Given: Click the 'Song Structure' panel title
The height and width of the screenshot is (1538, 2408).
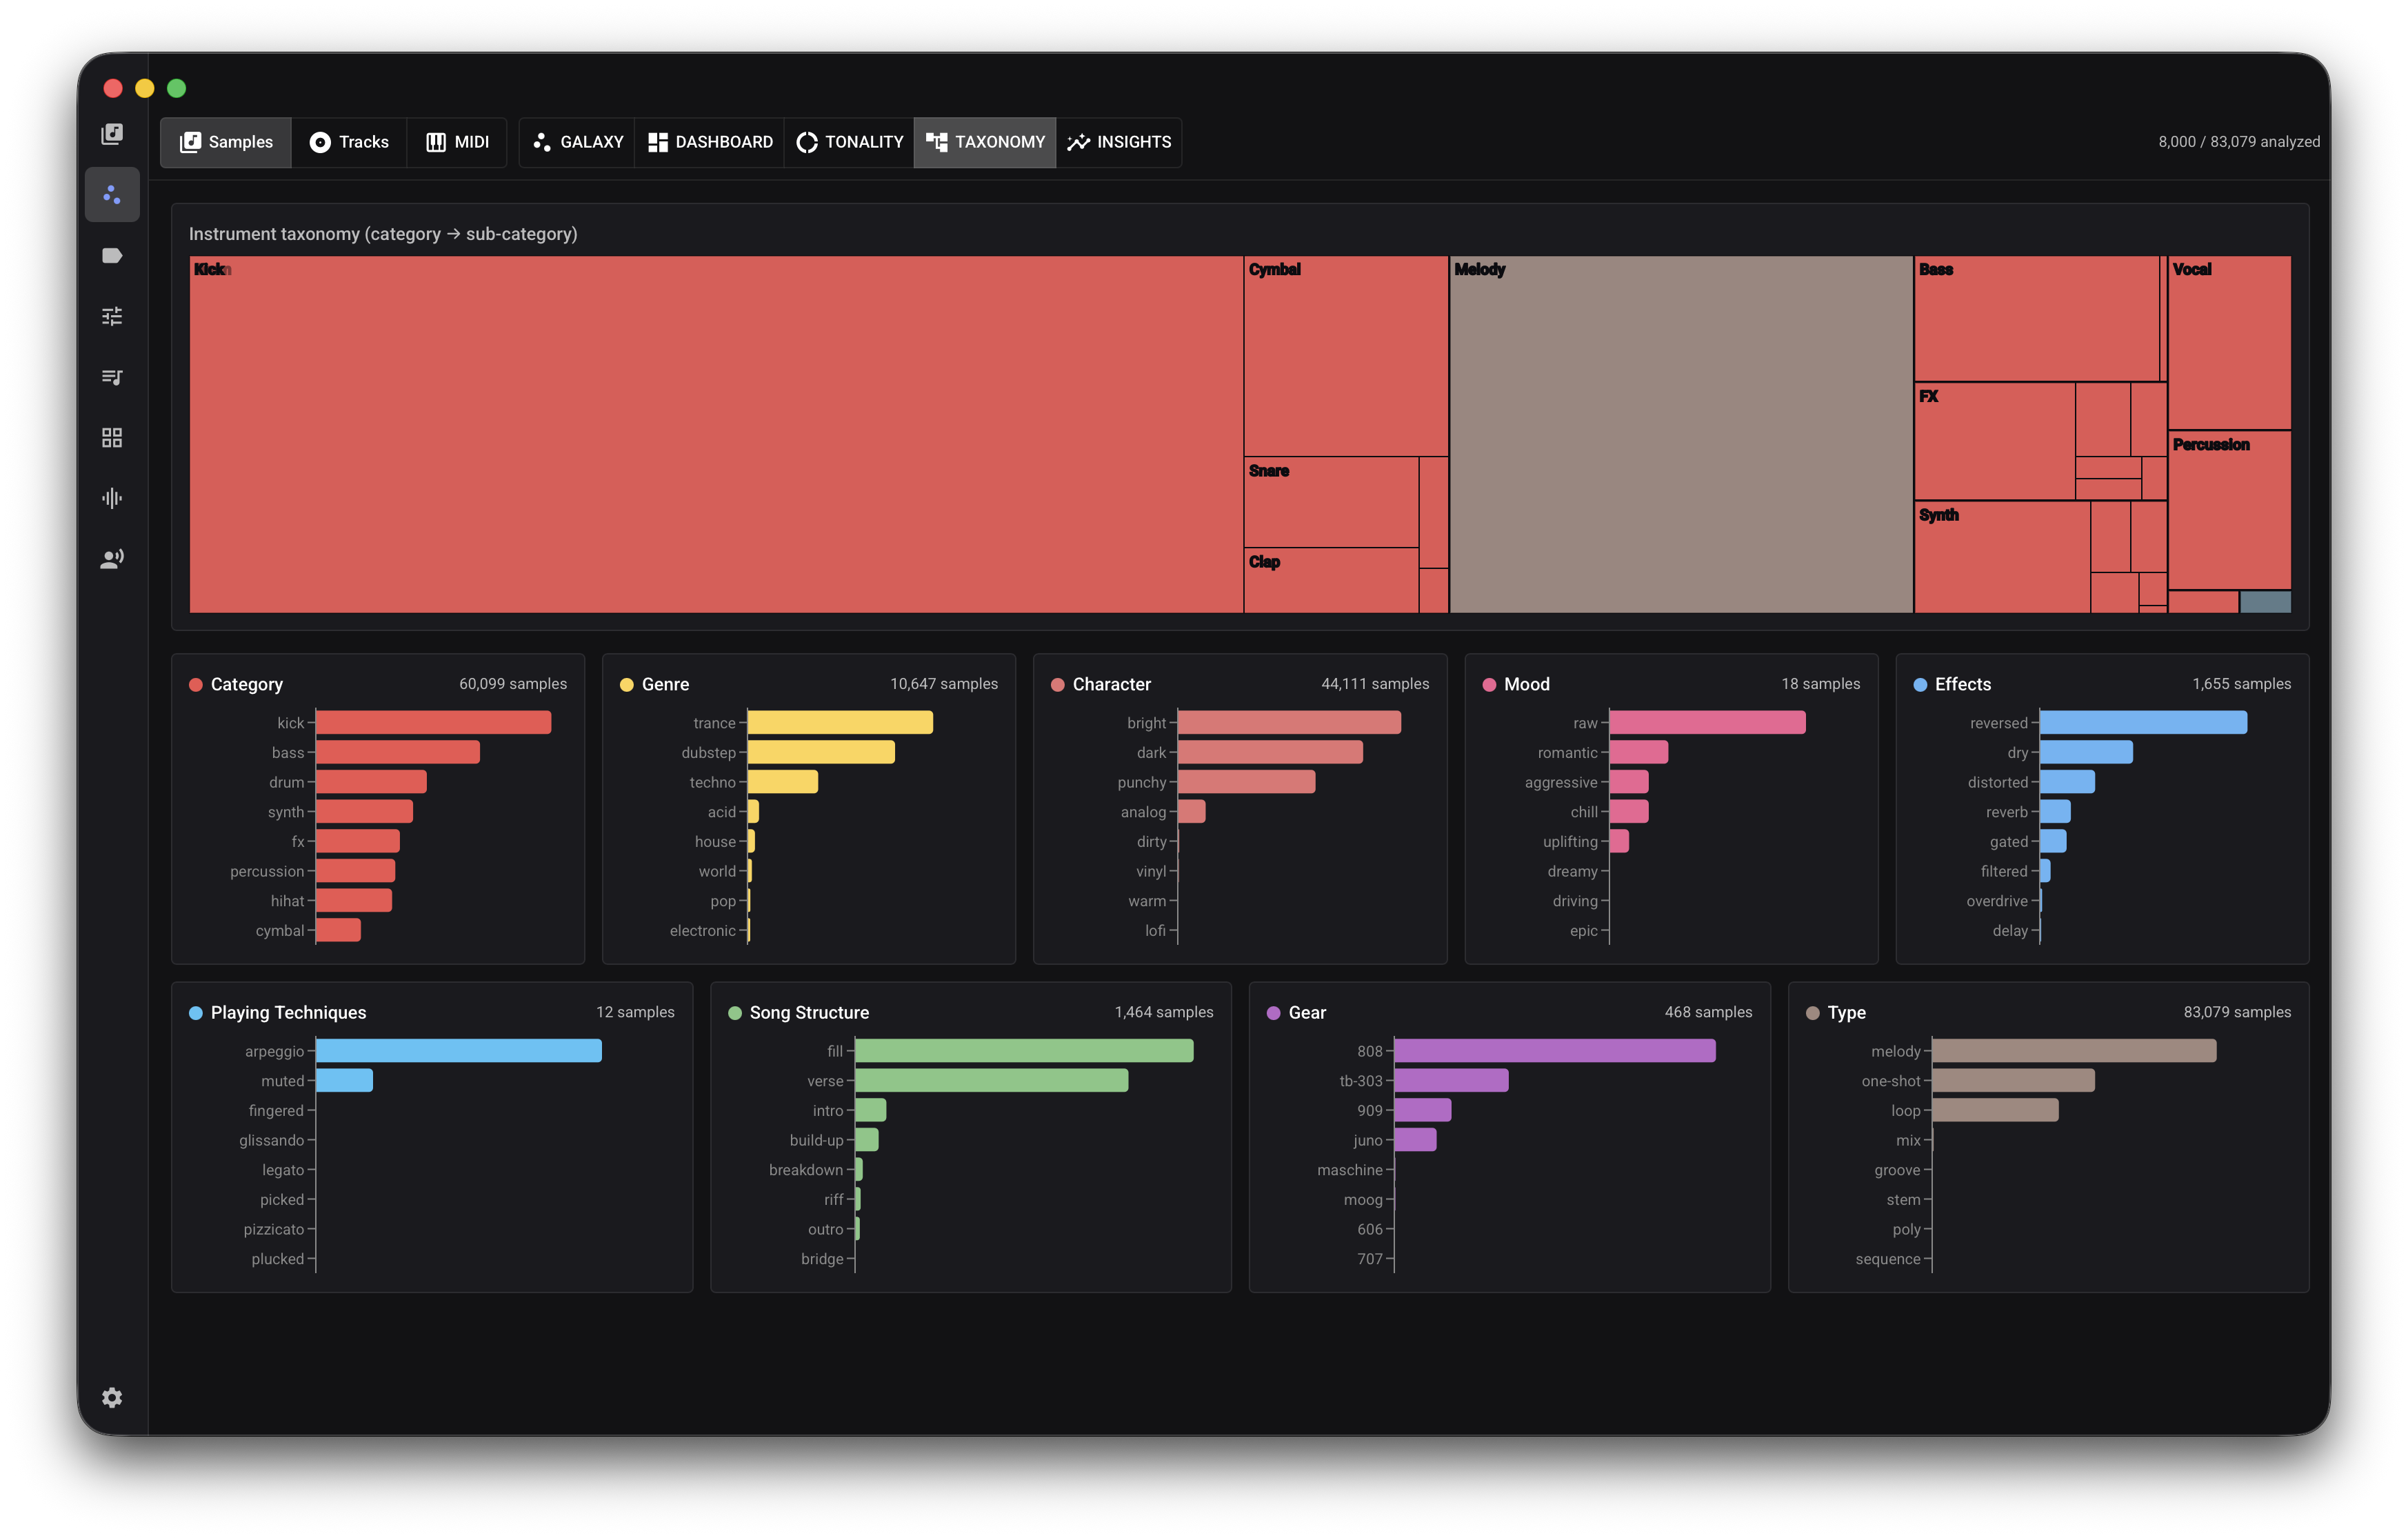Looking at the screenshot, I should point(809,1012).
